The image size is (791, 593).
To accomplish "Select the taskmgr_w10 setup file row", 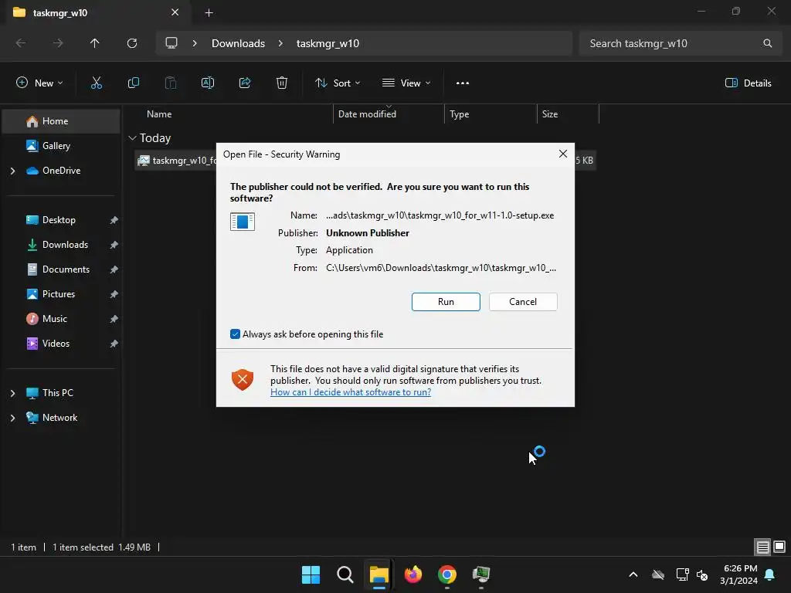I will (x=365, y=161).
